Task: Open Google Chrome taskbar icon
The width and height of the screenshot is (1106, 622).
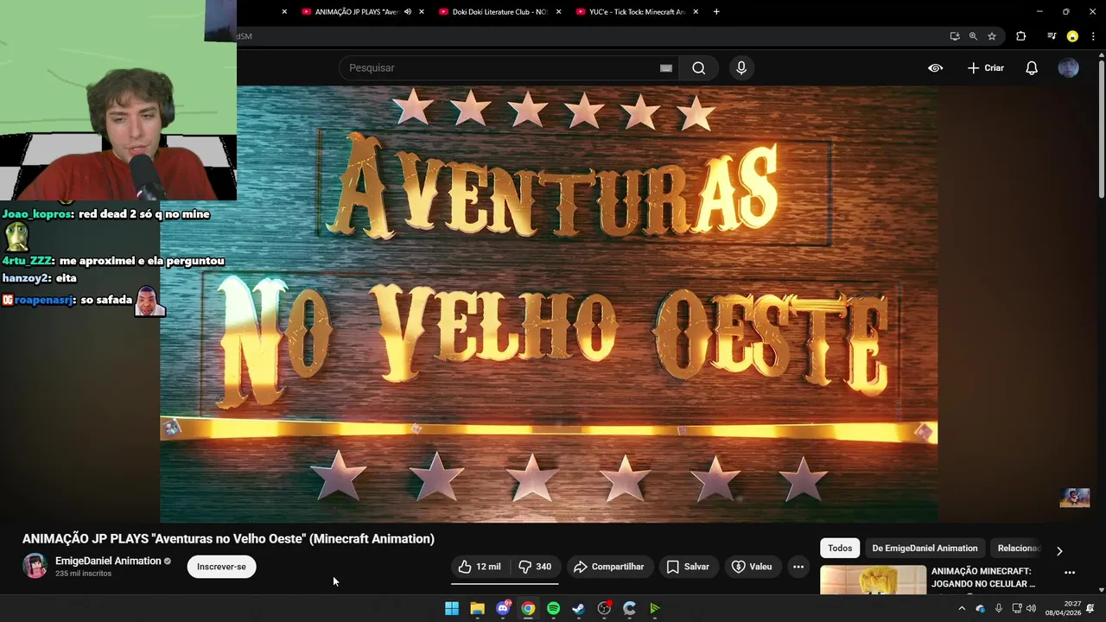Action: coord(528,608)
